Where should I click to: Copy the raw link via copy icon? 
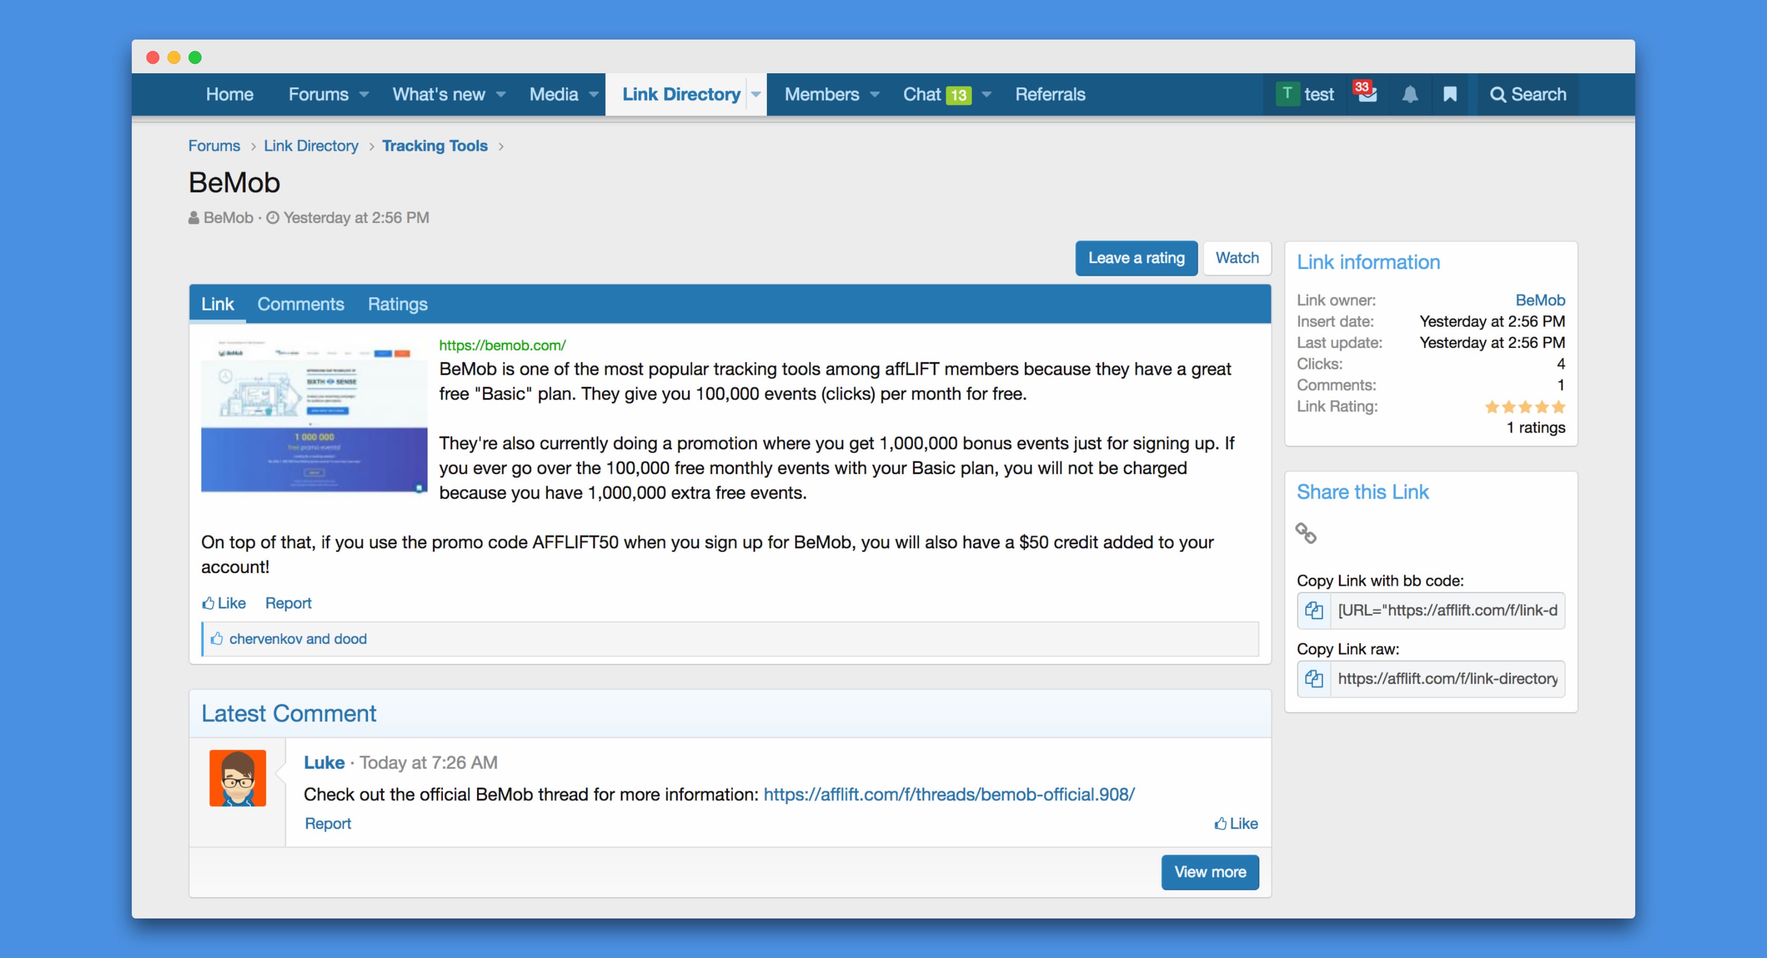click(x=1314, y=679)
